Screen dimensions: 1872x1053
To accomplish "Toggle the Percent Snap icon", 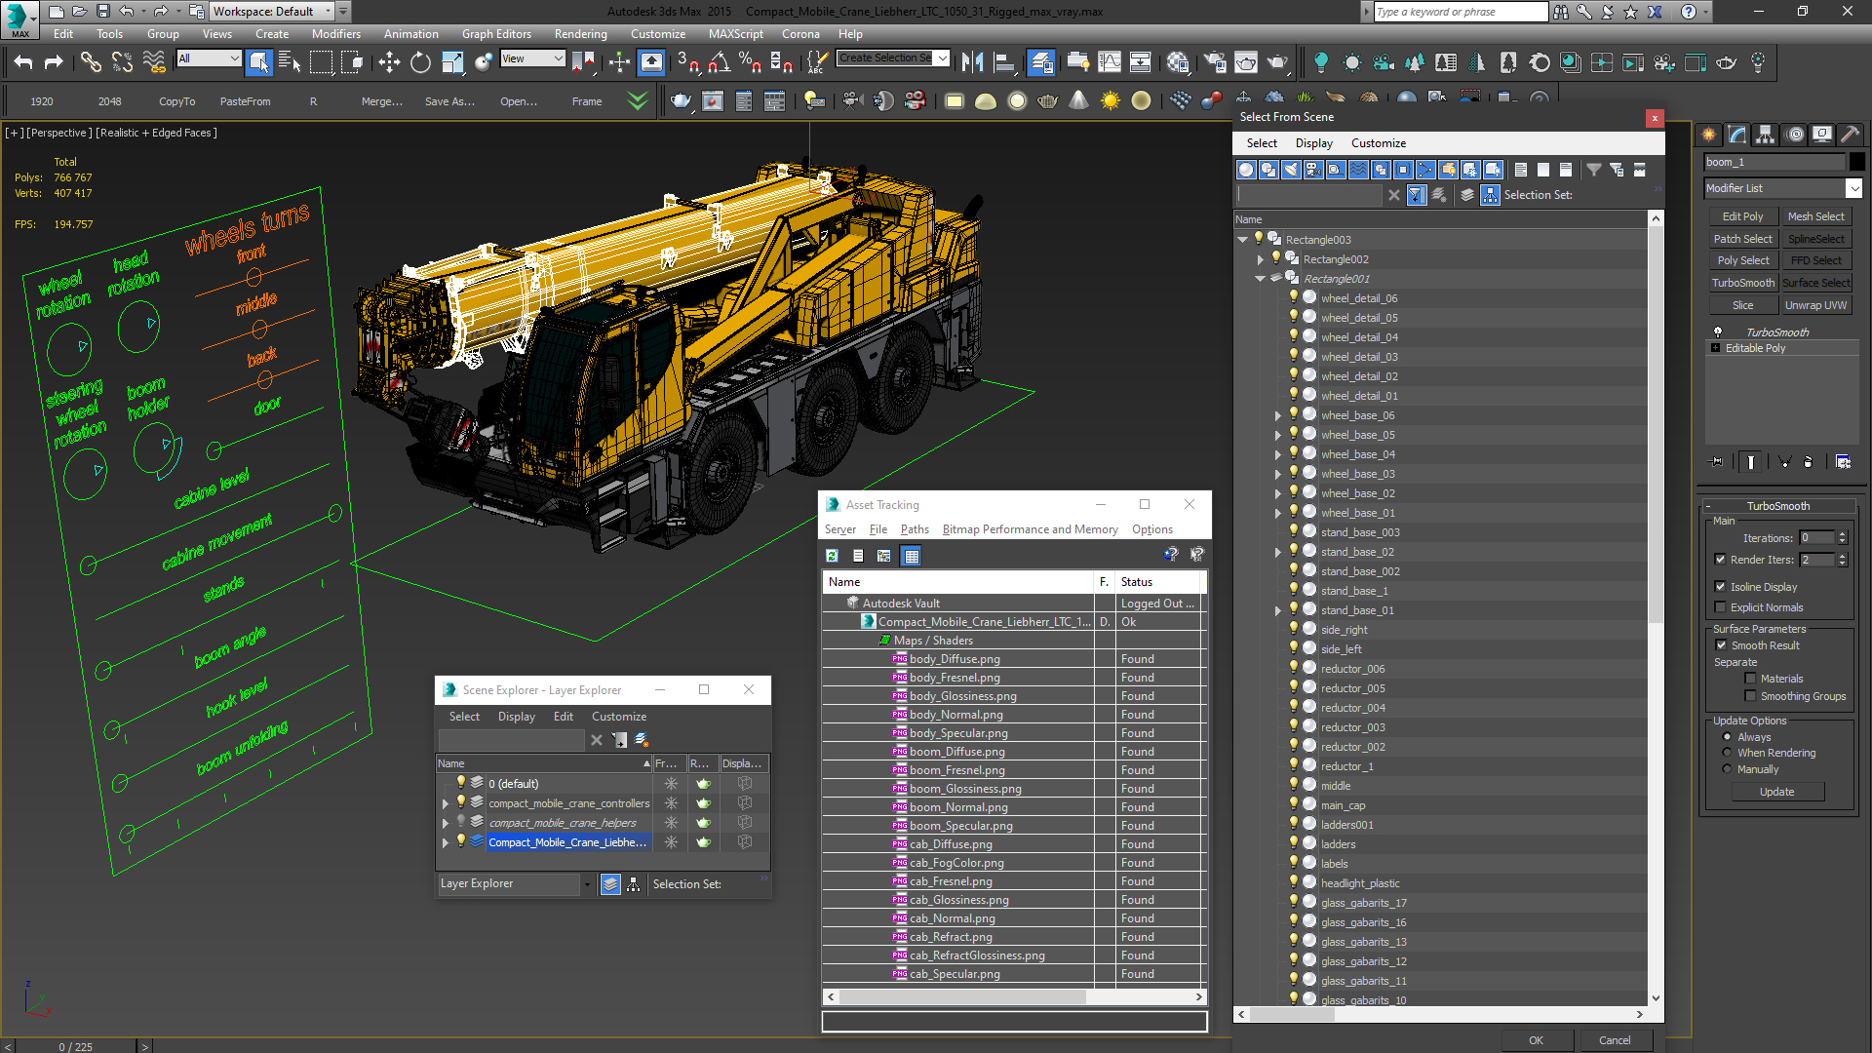I will [x=750, y=63].
